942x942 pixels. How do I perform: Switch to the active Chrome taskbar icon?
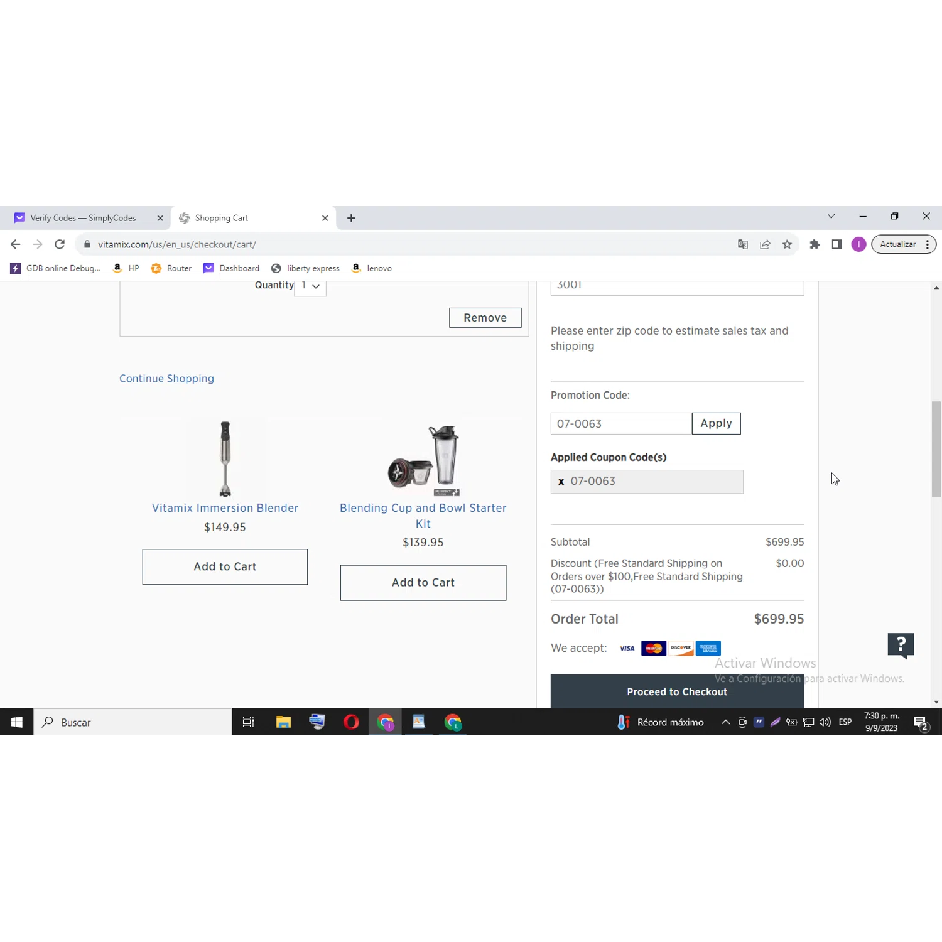(385, 722)
